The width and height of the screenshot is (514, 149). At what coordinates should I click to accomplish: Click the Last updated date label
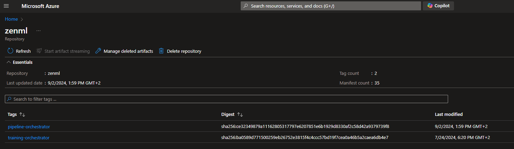click(x=24, y=83)
